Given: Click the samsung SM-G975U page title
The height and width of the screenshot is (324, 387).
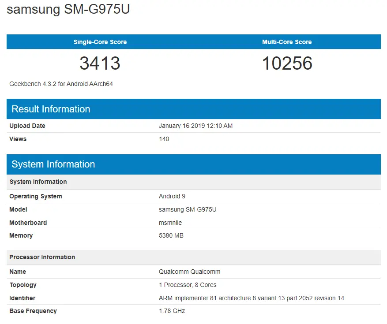Looking at the screenshot, I should click(68, 10).
